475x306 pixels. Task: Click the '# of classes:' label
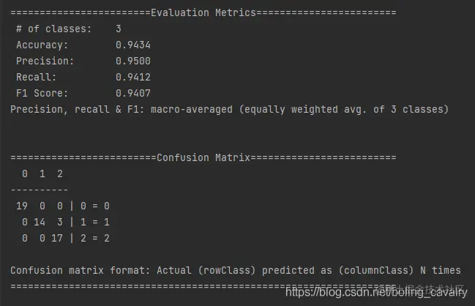(x=53, y=29)
